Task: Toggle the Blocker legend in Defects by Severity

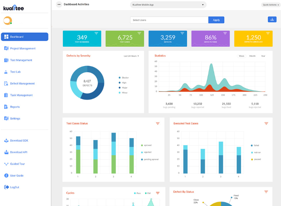Action: [124, 77]
